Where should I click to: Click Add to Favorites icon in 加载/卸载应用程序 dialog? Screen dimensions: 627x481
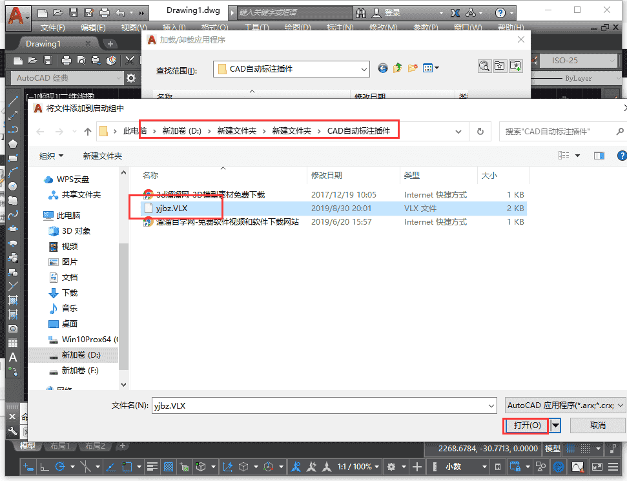click(x=516, y=66)
